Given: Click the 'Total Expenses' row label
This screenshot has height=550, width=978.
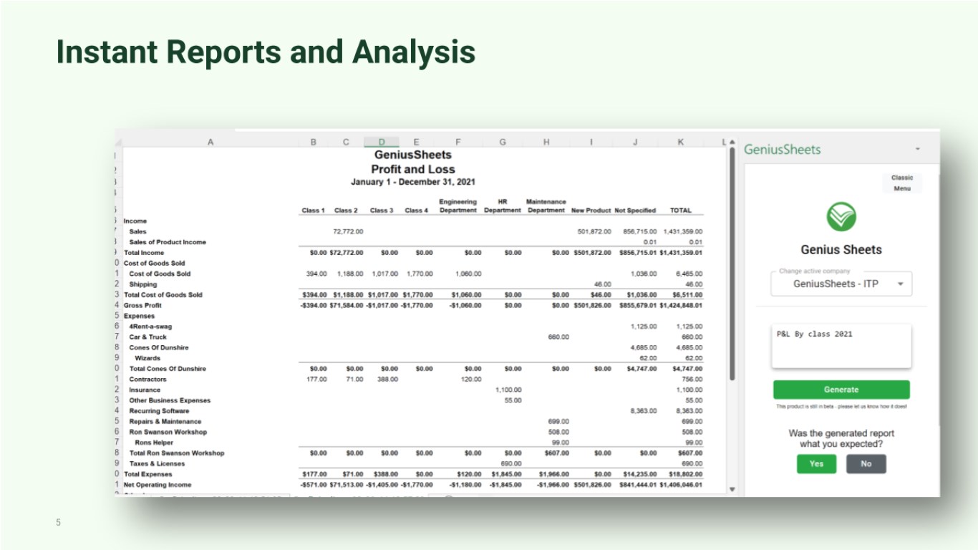Looking at the screenshot, I should point(148,474).
